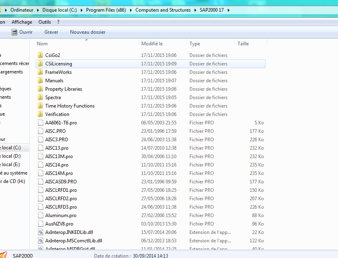Click the Aluminum.pro file icon
This screenshot has width=338, height=258.
[x=40, y=215]
